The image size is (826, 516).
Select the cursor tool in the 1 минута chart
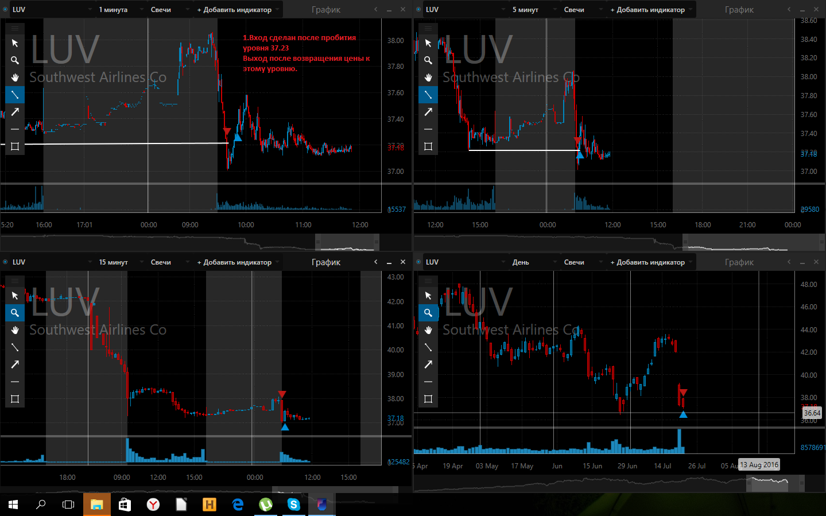pos(15,43)
